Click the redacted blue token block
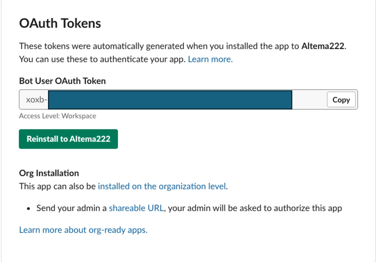 tap(170, 100)
